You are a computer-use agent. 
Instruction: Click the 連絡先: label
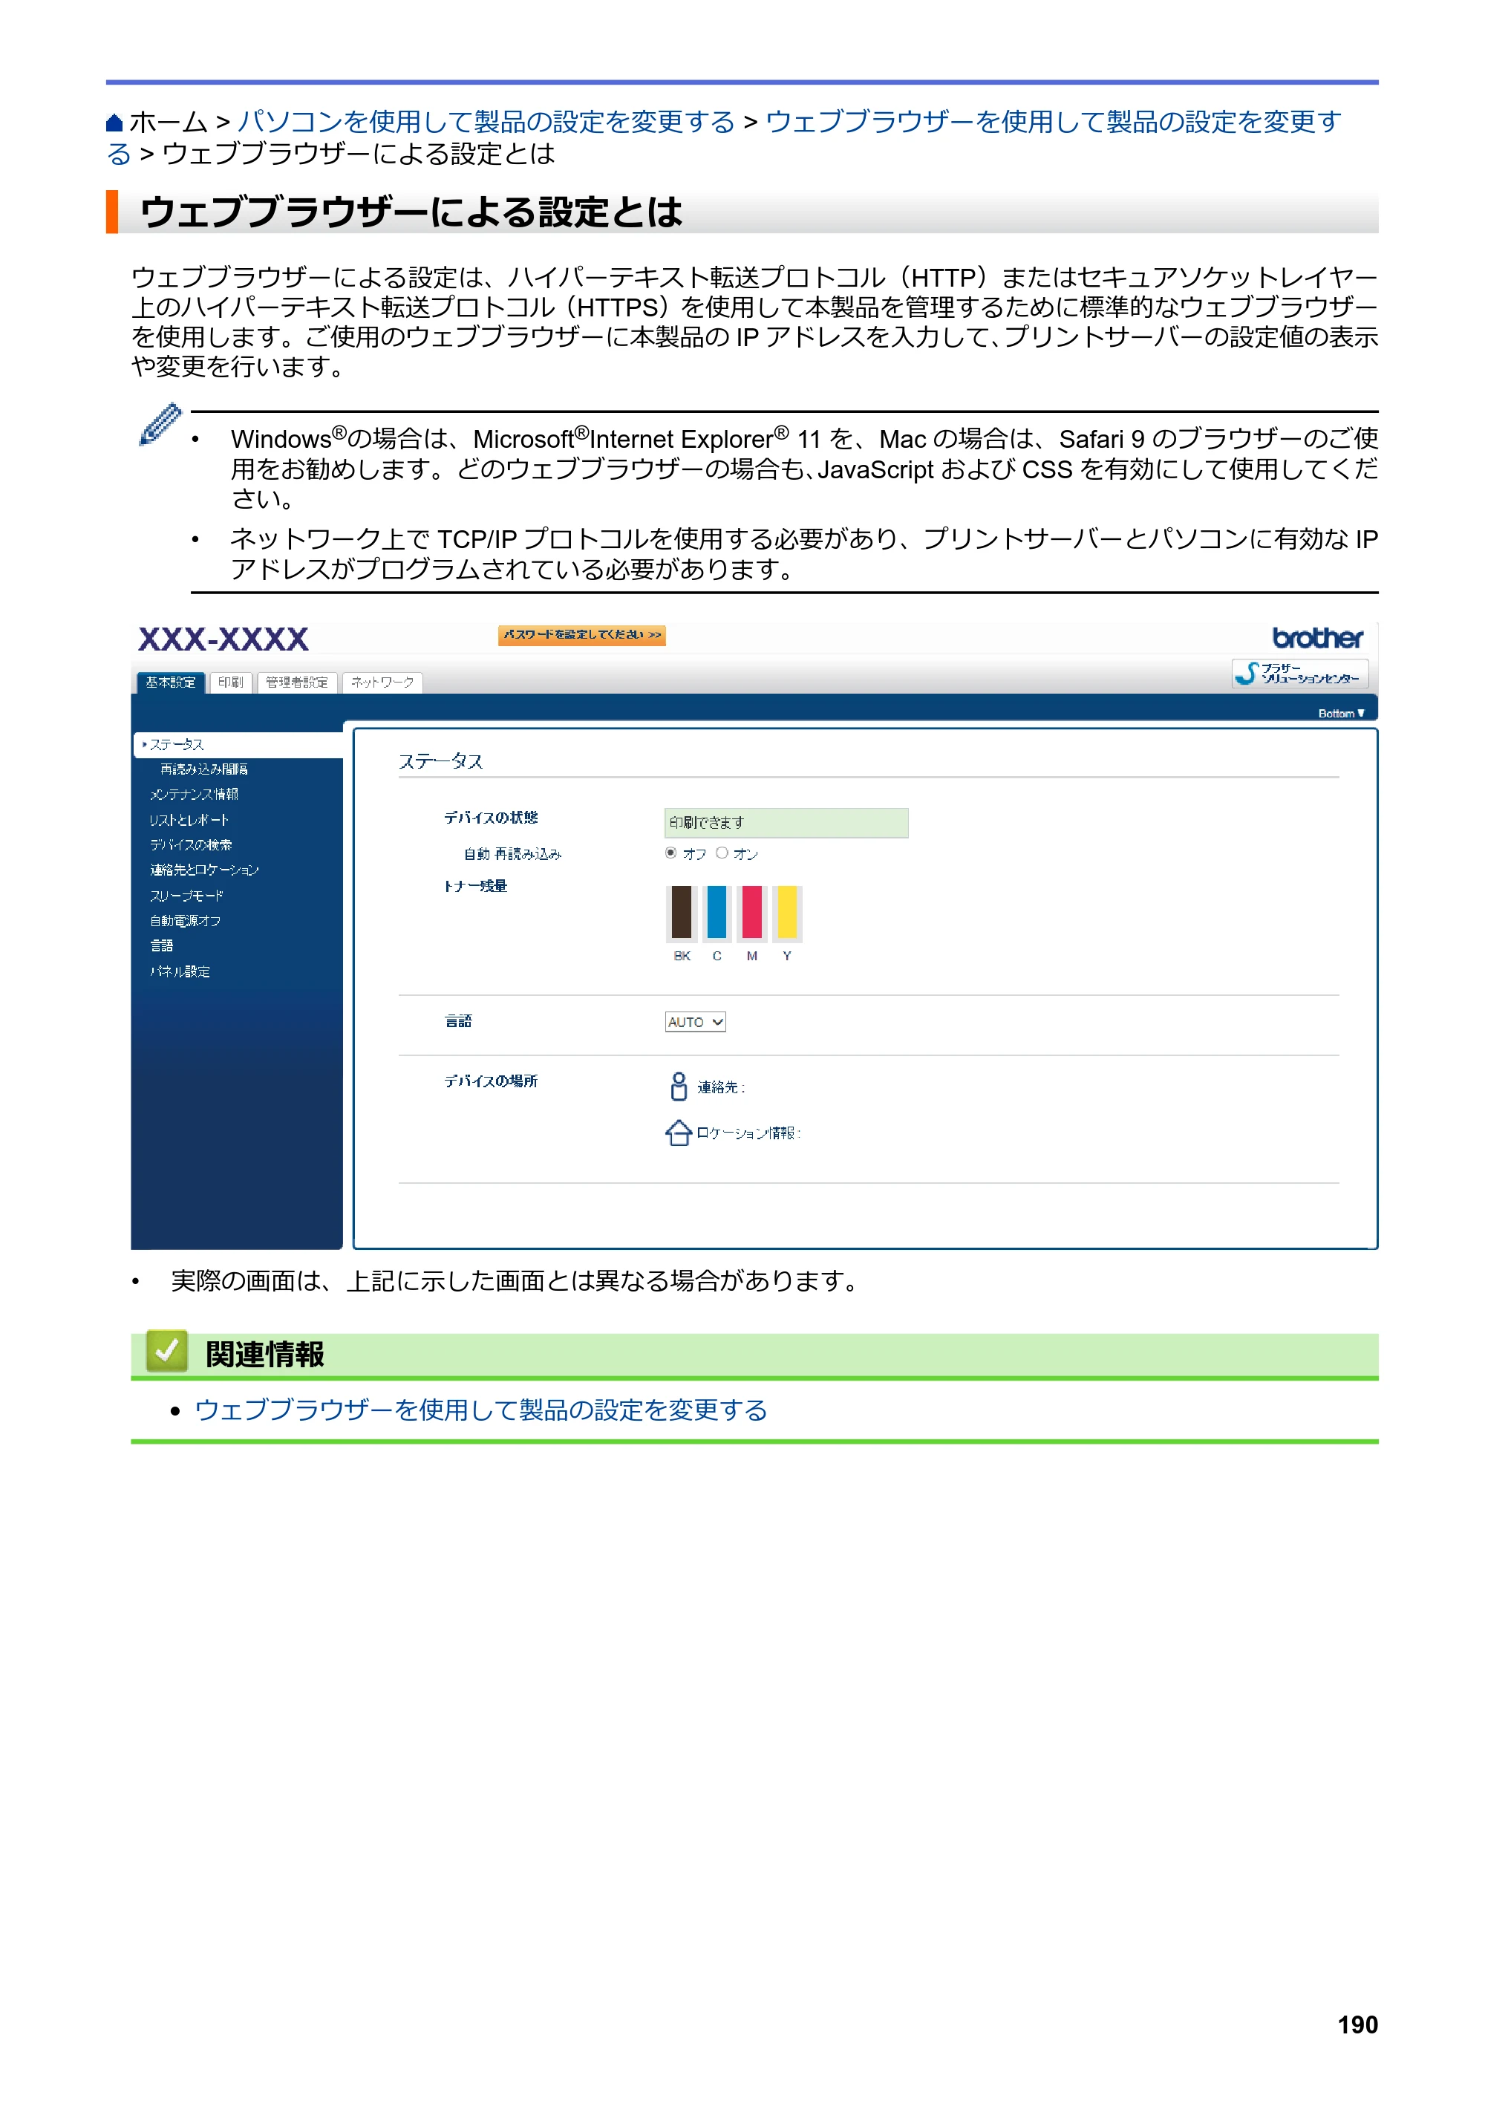[722, 1087]
